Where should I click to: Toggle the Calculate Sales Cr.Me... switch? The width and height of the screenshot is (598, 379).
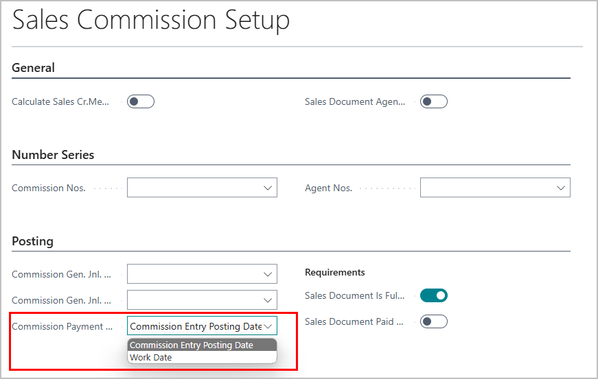coord(141,101)
